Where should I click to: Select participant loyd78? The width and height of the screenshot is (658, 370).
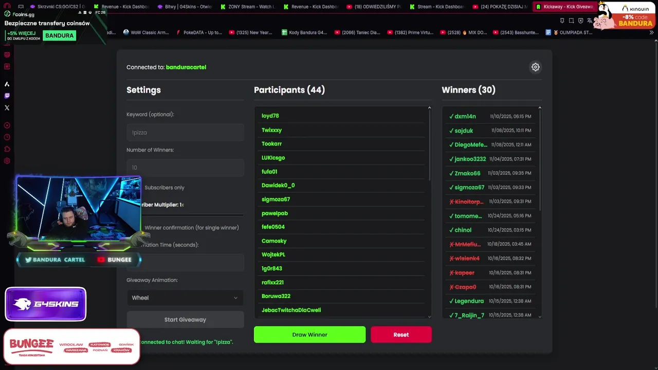click(x=270, y=116)
